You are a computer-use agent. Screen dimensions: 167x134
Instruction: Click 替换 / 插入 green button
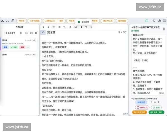pos(156,112)
